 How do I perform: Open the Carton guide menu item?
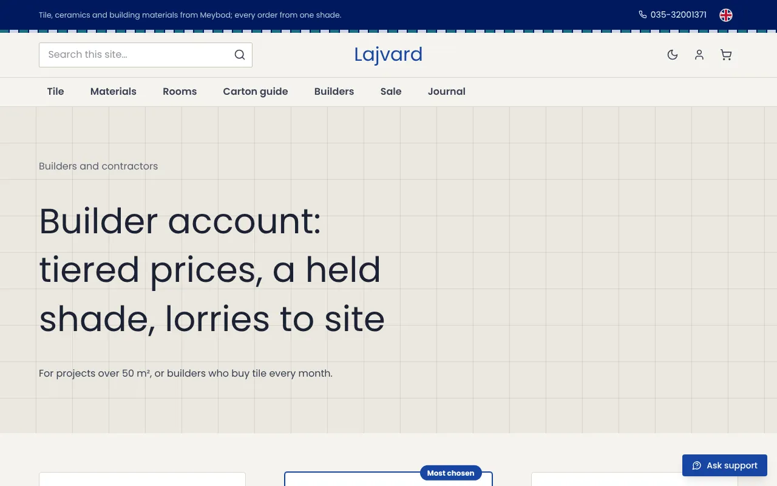click(256, 92)
